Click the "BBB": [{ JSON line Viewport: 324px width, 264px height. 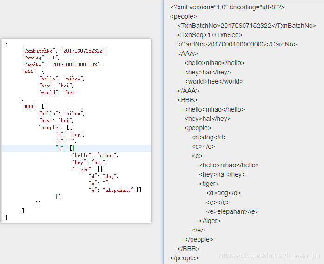click(x=34, y=106)
